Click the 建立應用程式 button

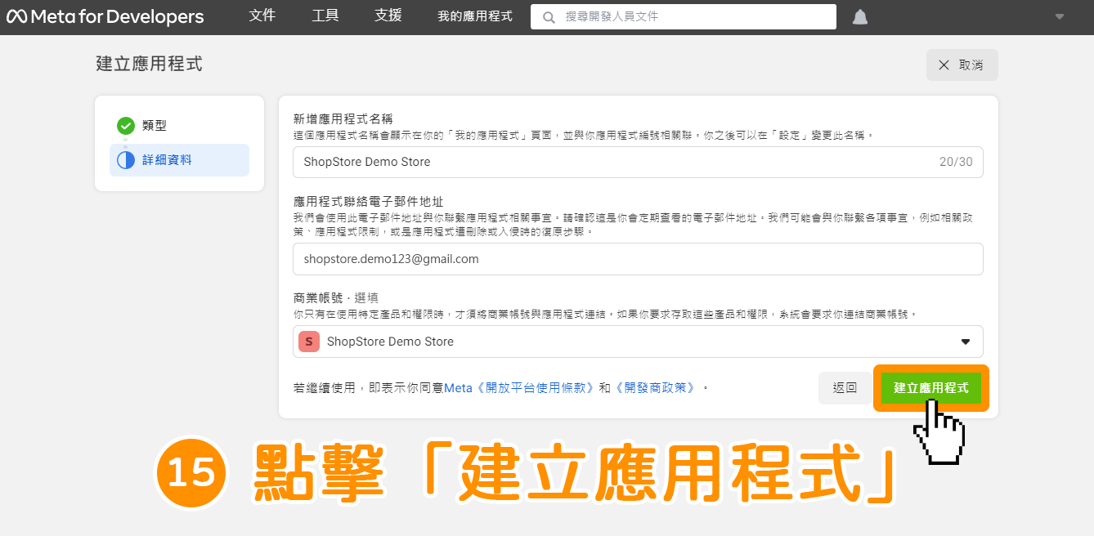(x=930, y=388)
